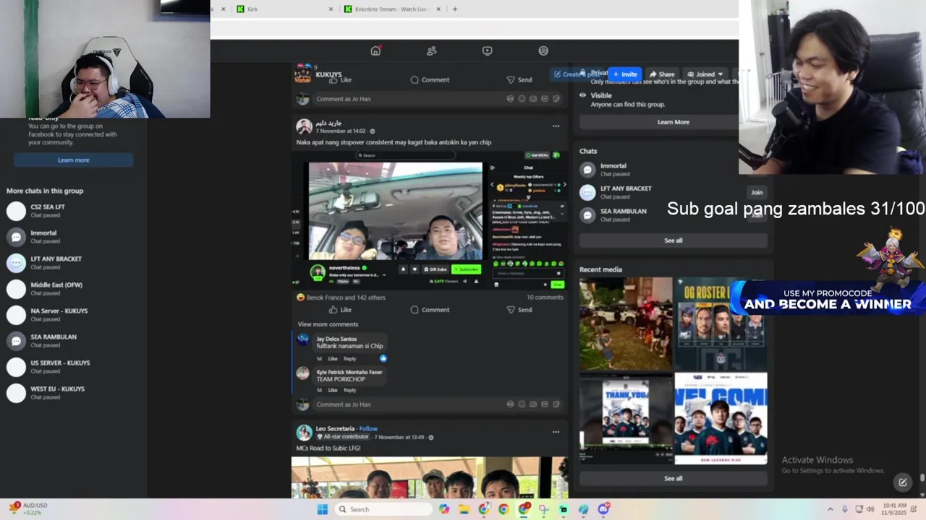This screenshot has height=520, width=926.
Task: Open the OG ROSTER thumbnail in Recent media
Action: (x=721, y=324)
